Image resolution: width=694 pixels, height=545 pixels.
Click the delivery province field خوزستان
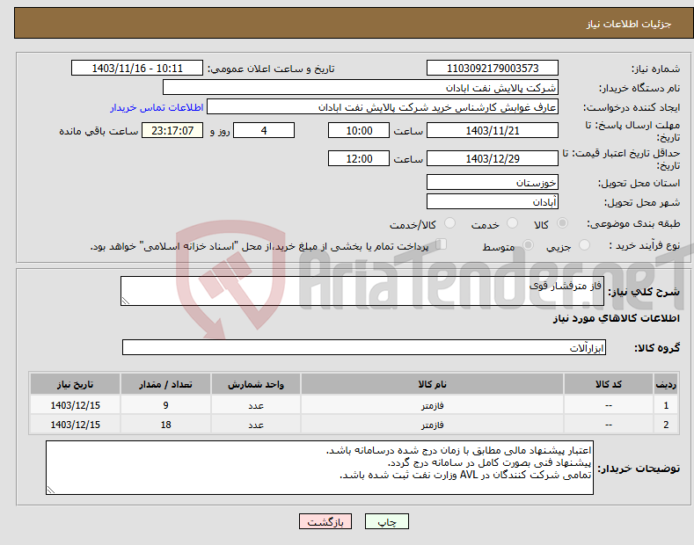tap(493, 182)
